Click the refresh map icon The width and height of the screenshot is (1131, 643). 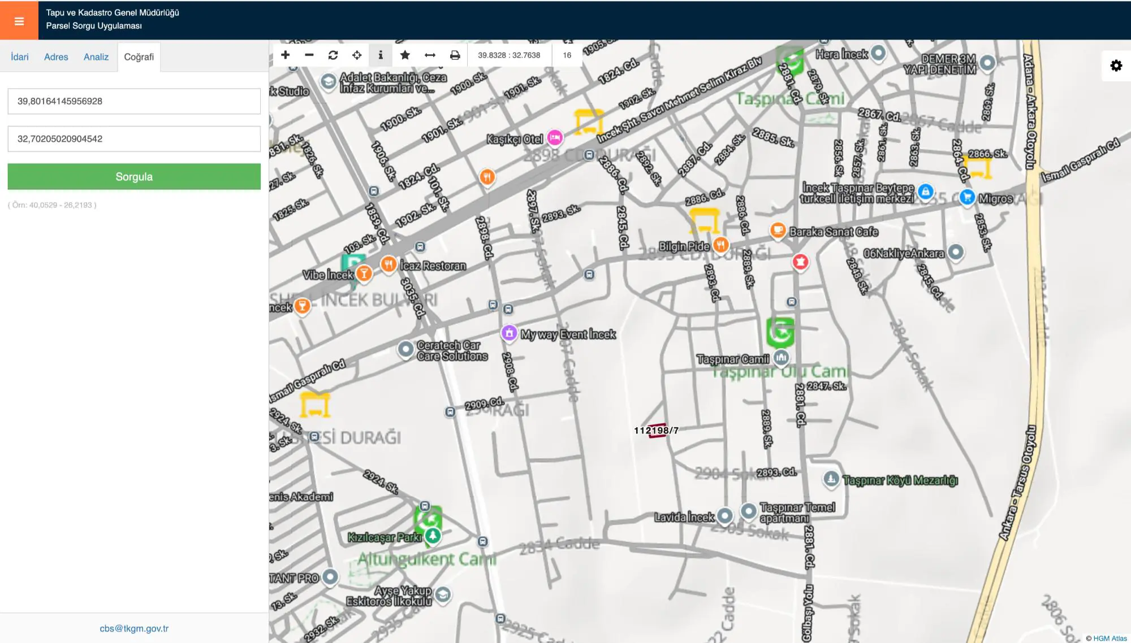(333, 55)
